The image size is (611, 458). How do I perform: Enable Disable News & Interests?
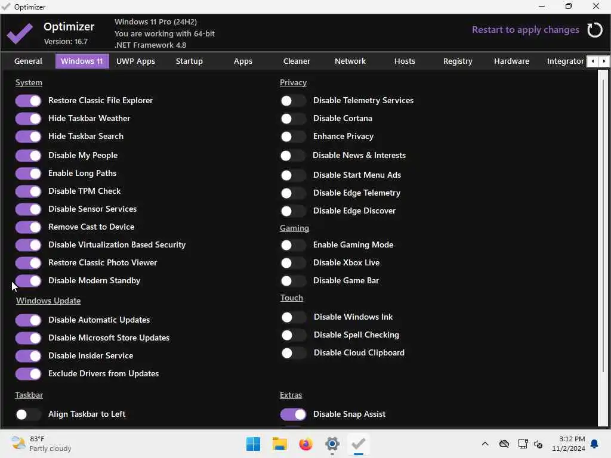pyautogui.click(x=292, y=156)
